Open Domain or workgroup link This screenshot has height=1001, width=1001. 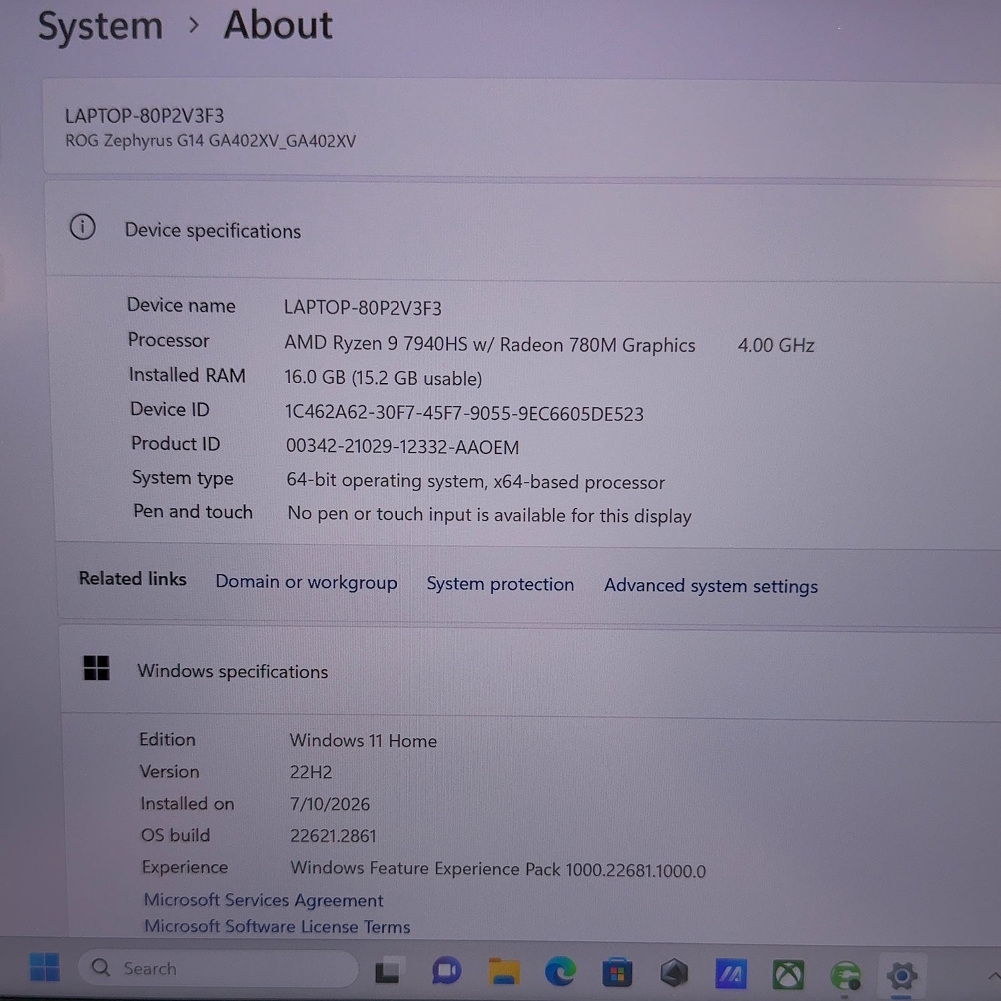click(306, 582)
